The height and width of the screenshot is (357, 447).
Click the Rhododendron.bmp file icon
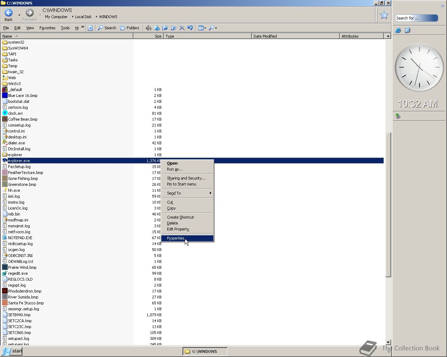(5, 291)
